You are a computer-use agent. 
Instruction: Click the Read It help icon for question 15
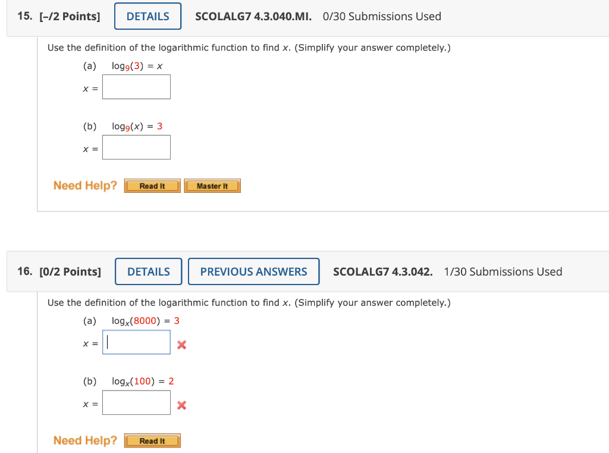(152, 186)
